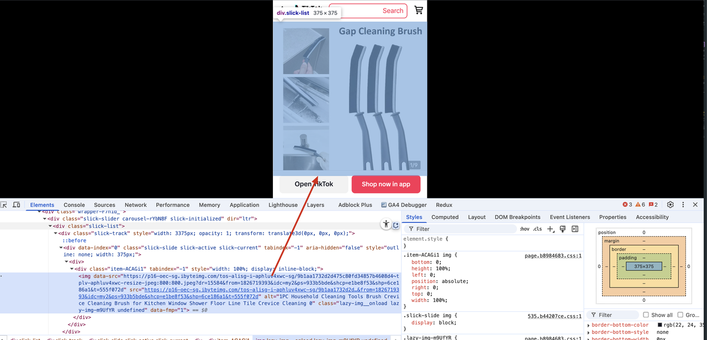Click the 375×375 content box in box model
Screen dimensions: 707x340
coord(643,266)
